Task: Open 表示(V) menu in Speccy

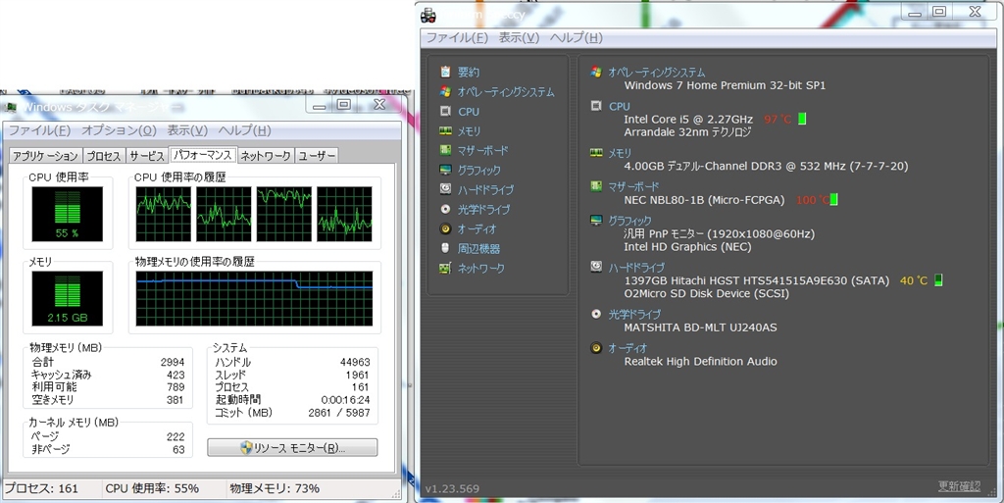Action: pos(519,38)
